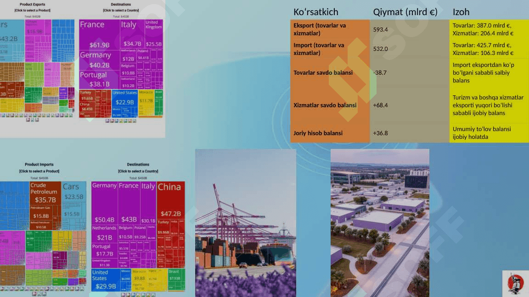Select Belgium $10.8B export destination cell

128,70
